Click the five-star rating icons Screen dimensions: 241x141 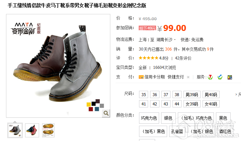pos(148,58)
